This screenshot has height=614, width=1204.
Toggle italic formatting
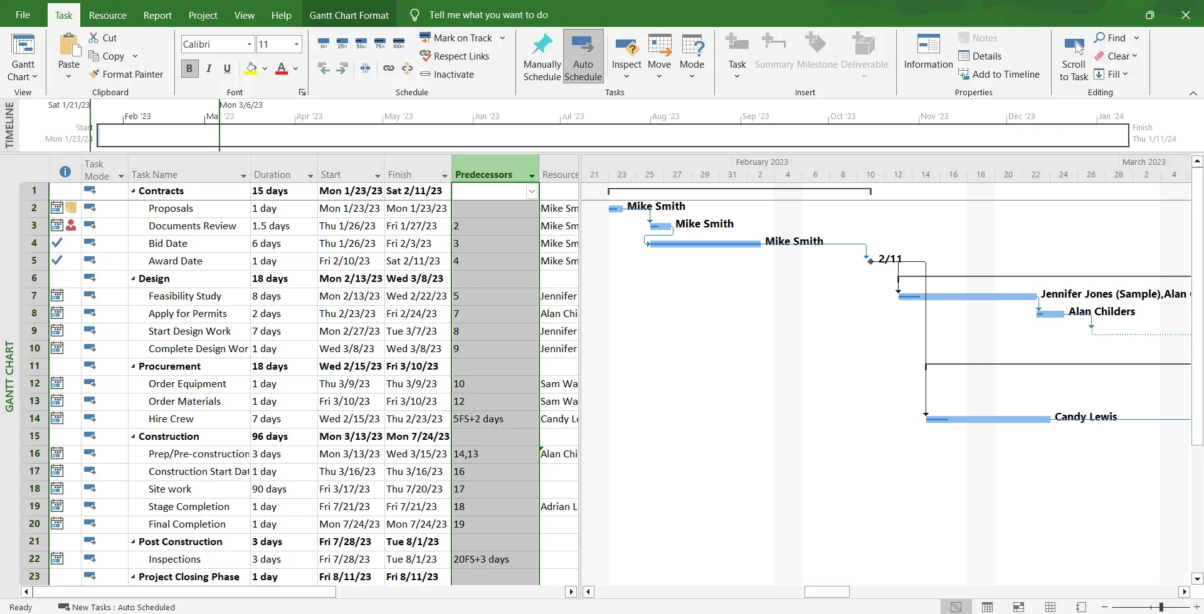tap(209, 68)
